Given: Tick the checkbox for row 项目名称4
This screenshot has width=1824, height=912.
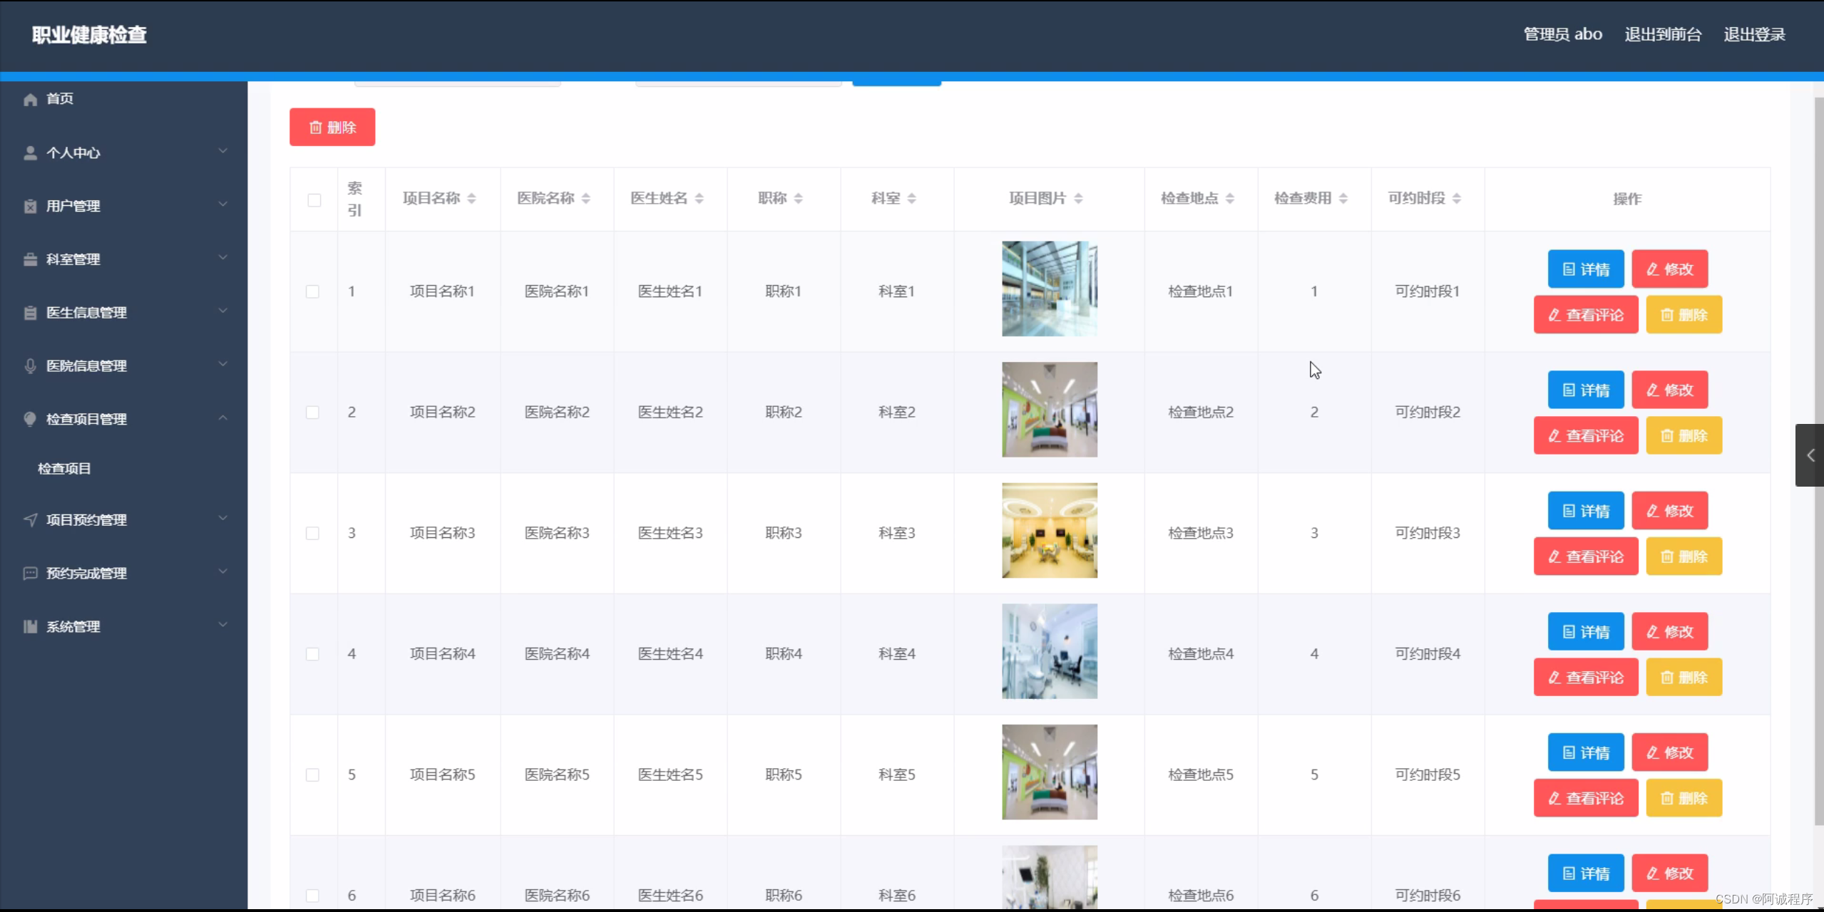Looking at the screenshot, I should click(312, 654).
